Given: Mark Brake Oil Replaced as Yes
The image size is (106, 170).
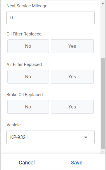Looking at the screenshot, I should tap(72, 107).
